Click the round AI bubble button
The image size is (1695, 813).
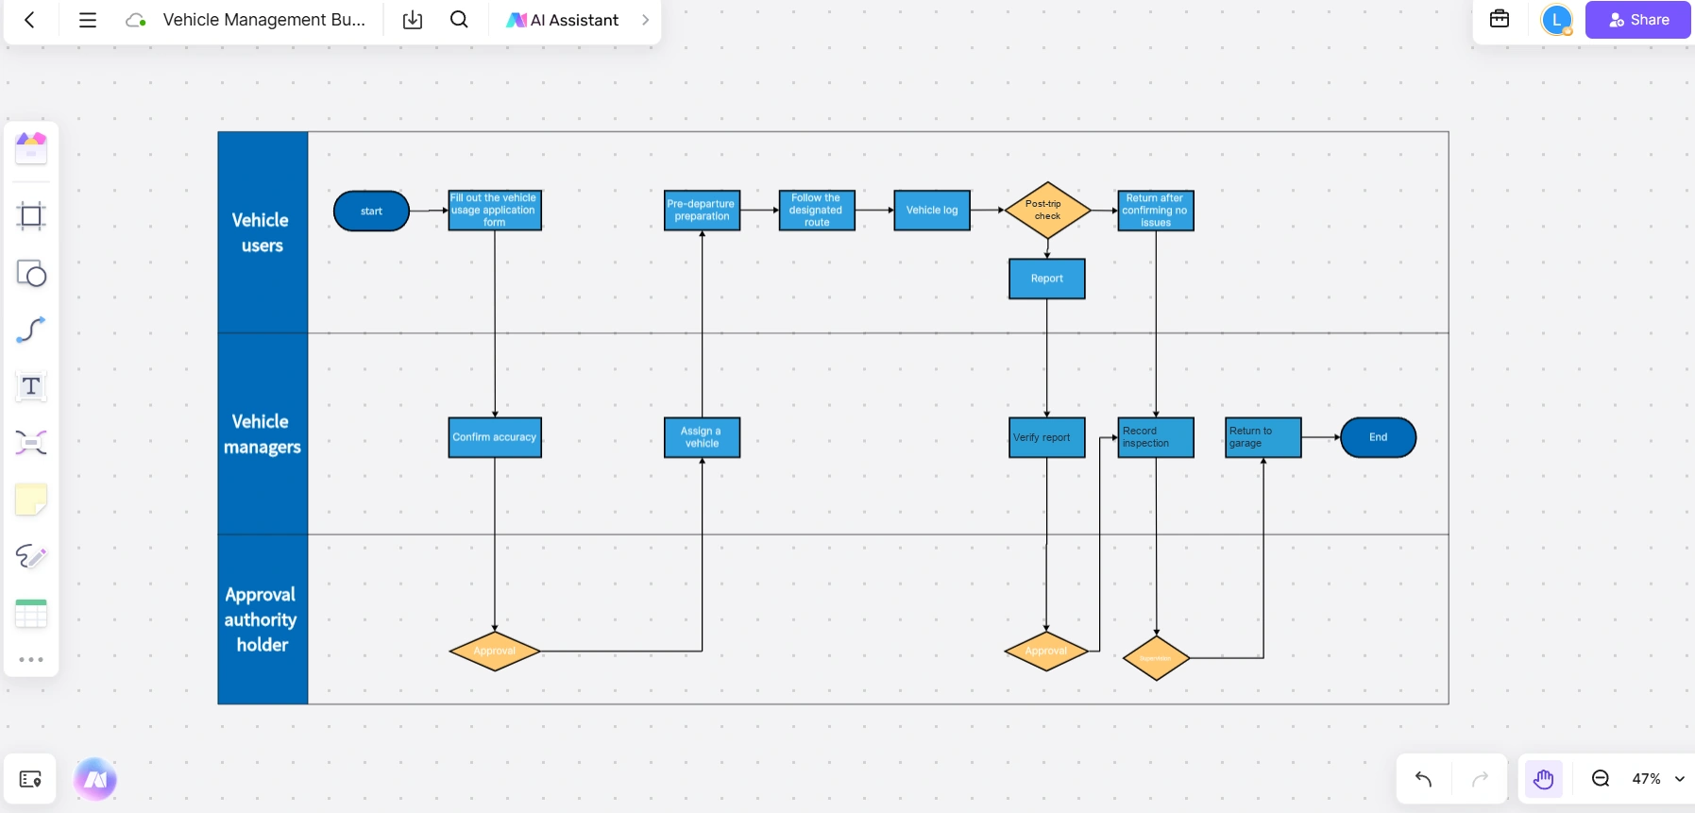click(95, 779)
